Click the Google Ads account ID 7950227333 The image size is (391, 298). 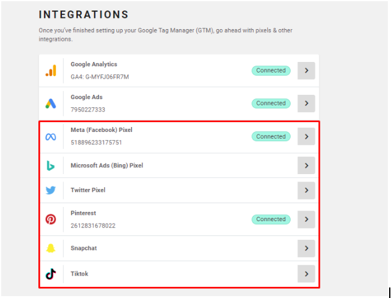click(x=88, y=110)
